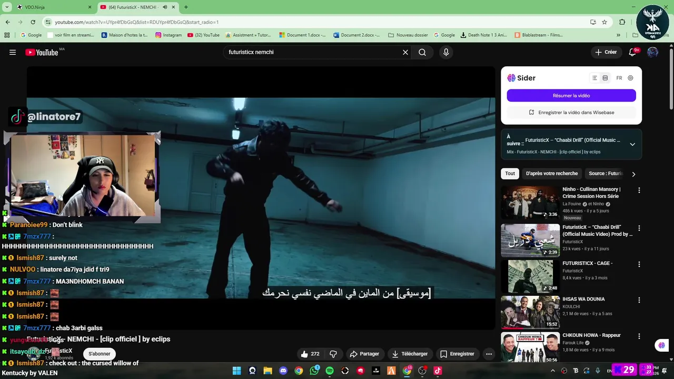Open the Instagram bookmark

pos(168,35)
